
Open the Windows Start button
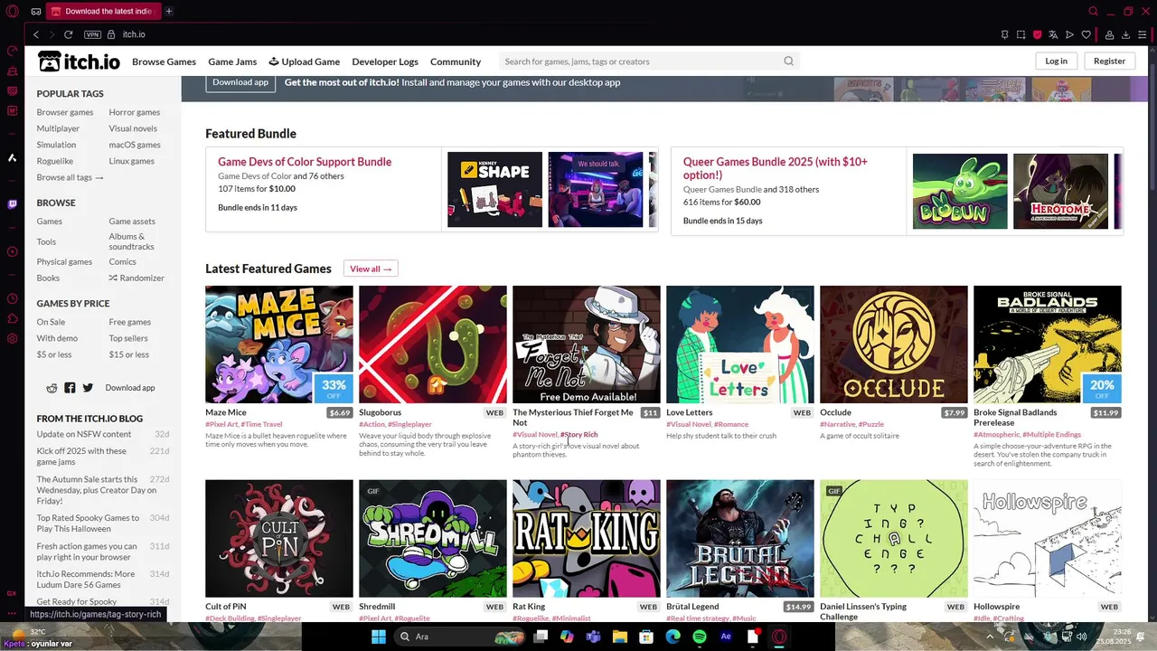[379, 637]
